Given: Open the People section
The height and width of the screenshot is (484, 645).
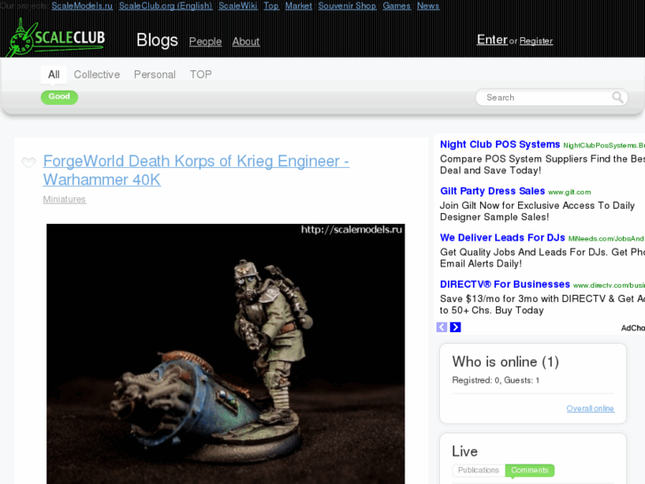Looking at the screenshot, I should 205,42.
